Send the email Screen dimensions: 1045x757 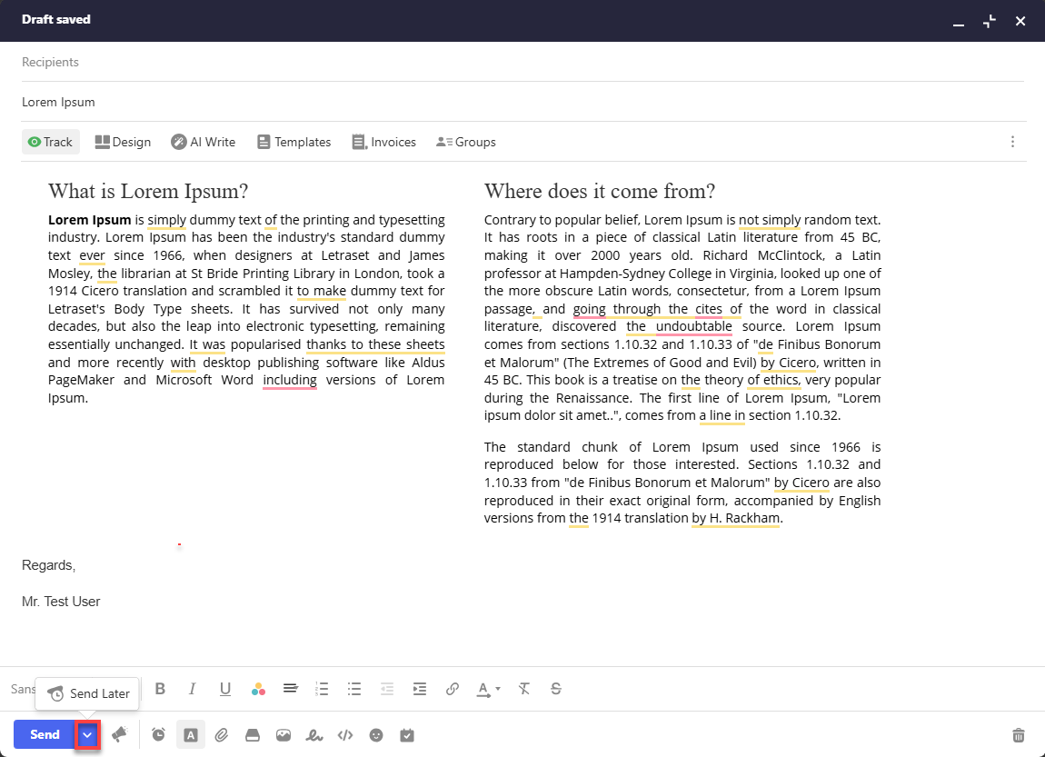pyautogui.click(x=45, y=735)
